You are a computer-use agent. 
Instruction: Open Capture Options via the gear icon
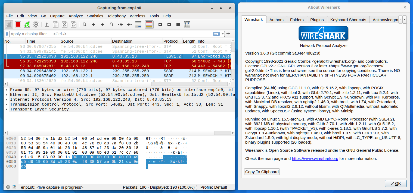36,24
